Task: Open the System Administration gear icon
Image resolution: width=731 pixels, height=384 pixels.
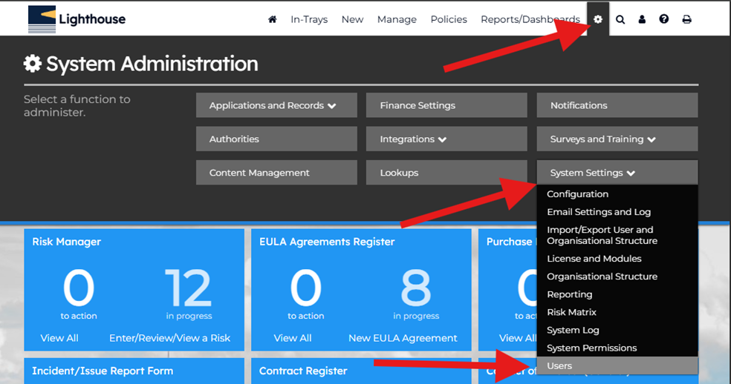Action: [598, 19]
